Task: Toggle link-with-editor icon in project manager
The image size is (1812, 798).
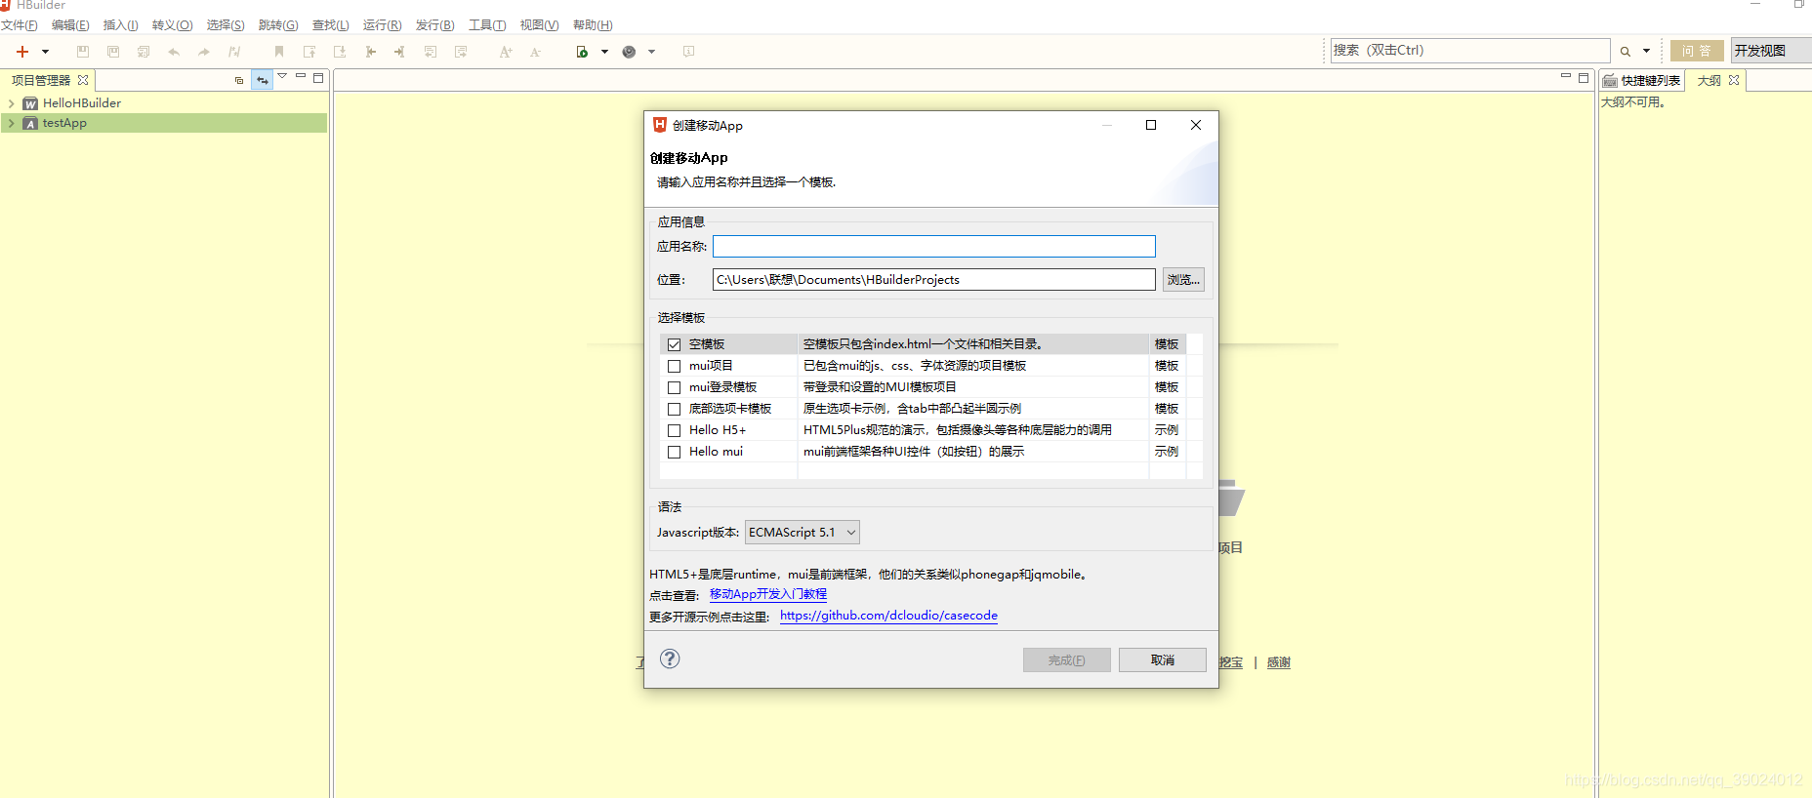Action: (x=263, y=80)
